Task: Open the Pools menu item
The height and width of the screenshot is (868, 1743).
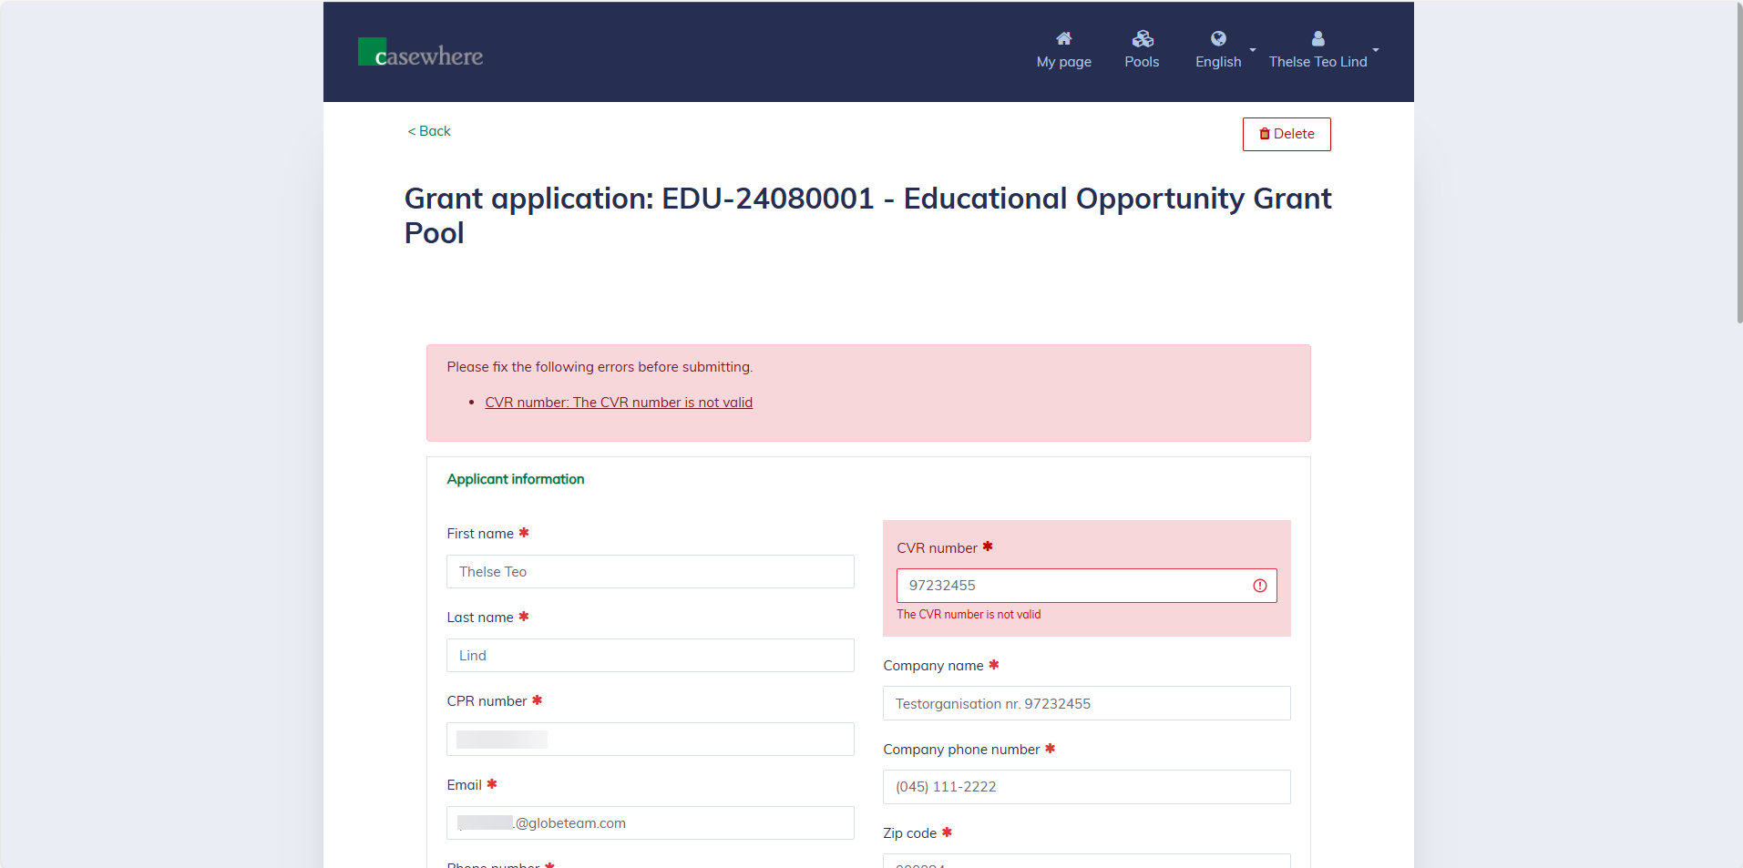Action: pos(1142,62)
